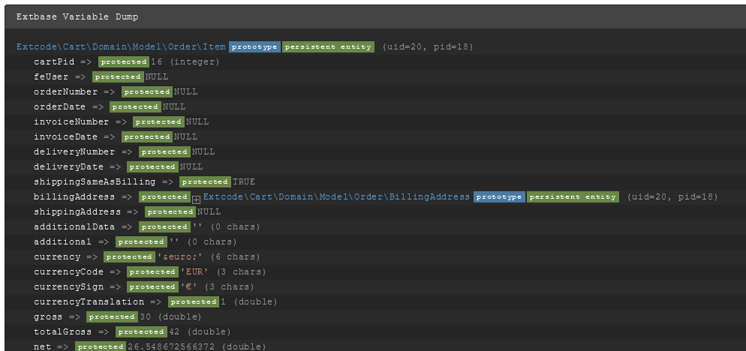Click the value 16 (integer)
The image size is (746, 351).
pos(185,61)
